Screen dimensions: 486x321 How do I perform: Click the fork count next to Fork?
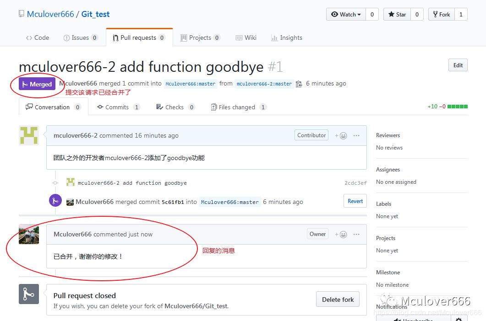[461, 14]
